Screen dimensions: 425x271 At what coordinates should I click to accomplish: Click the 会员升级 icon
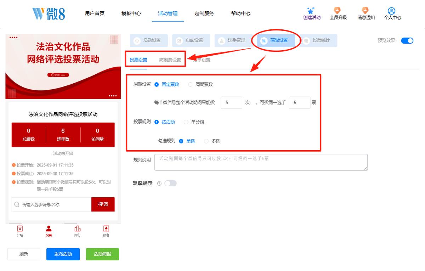point(338,11)
